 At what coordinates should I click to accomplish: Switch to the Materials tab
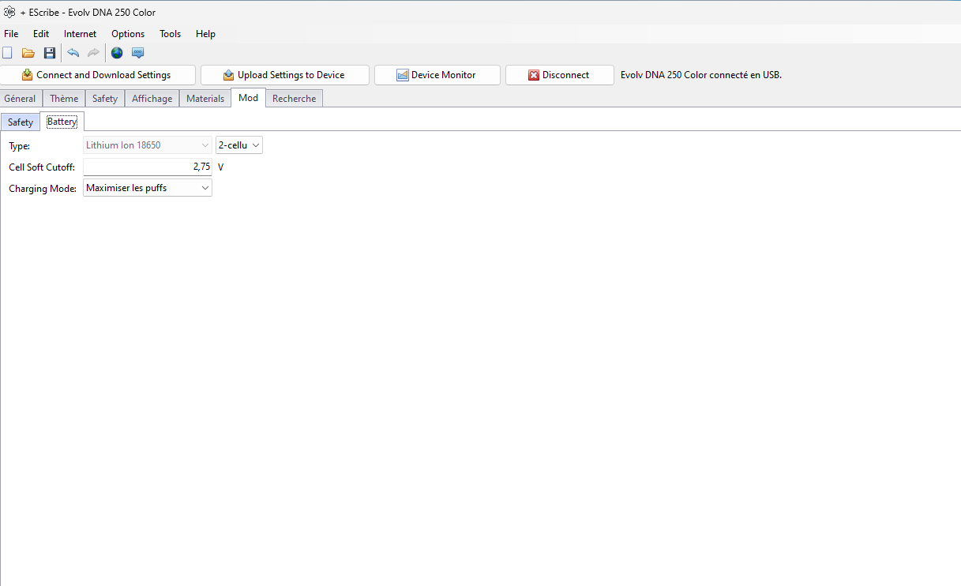click(x=205, y=99)
